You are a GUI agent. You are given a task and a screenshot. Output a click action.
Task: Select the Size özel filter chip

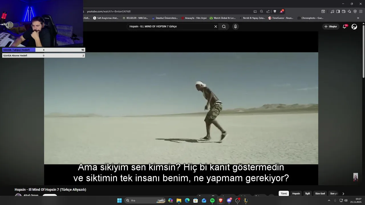pyautogui.click(x=320, y=194)
